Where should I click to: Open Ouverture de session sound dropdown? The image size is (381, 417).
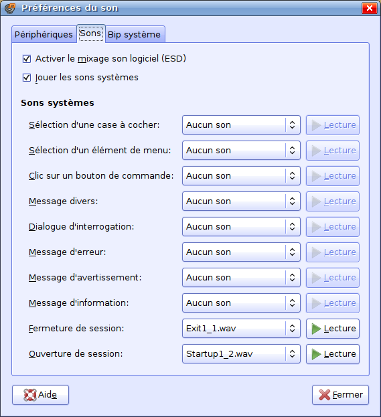pos(241,354)
